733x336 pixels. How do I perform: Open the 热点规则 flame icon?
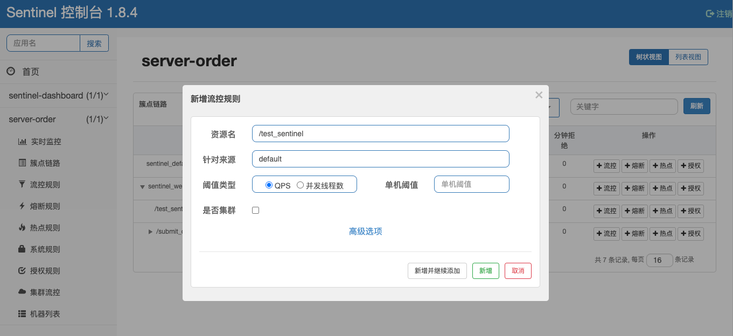(x=22, y=228)
